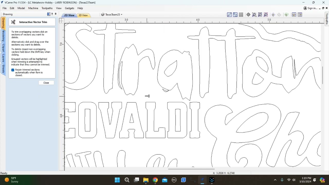This screenshot has height=185, width=329.
Task: Click the greyed green component icon
Action: (286, 15)
